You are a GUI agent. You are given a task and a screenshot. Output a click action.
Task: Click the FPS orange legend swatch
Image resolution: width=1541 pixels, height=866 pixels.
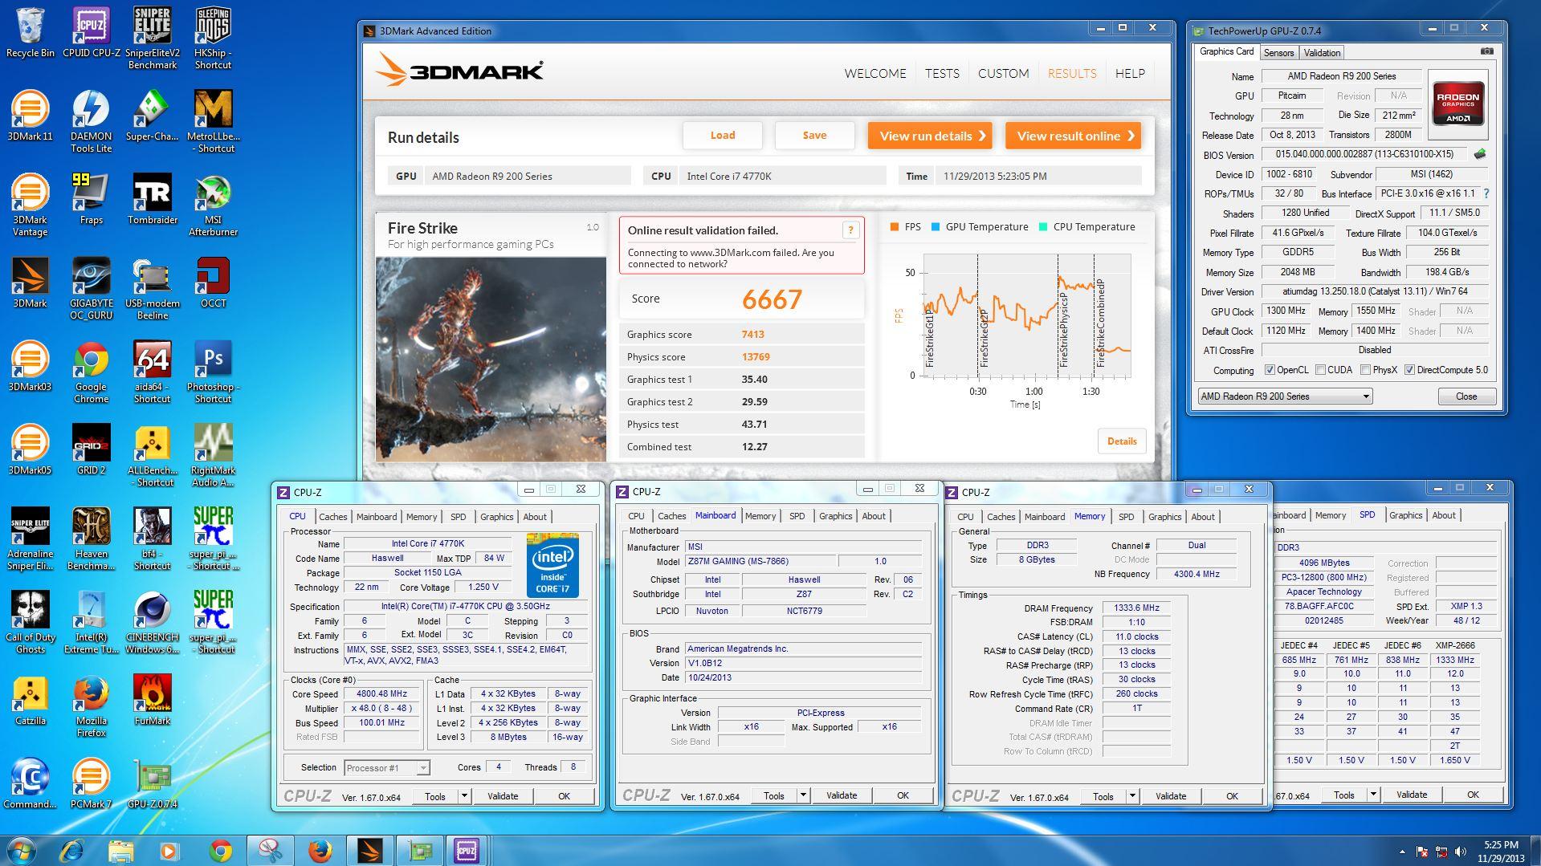click(894, 227)
